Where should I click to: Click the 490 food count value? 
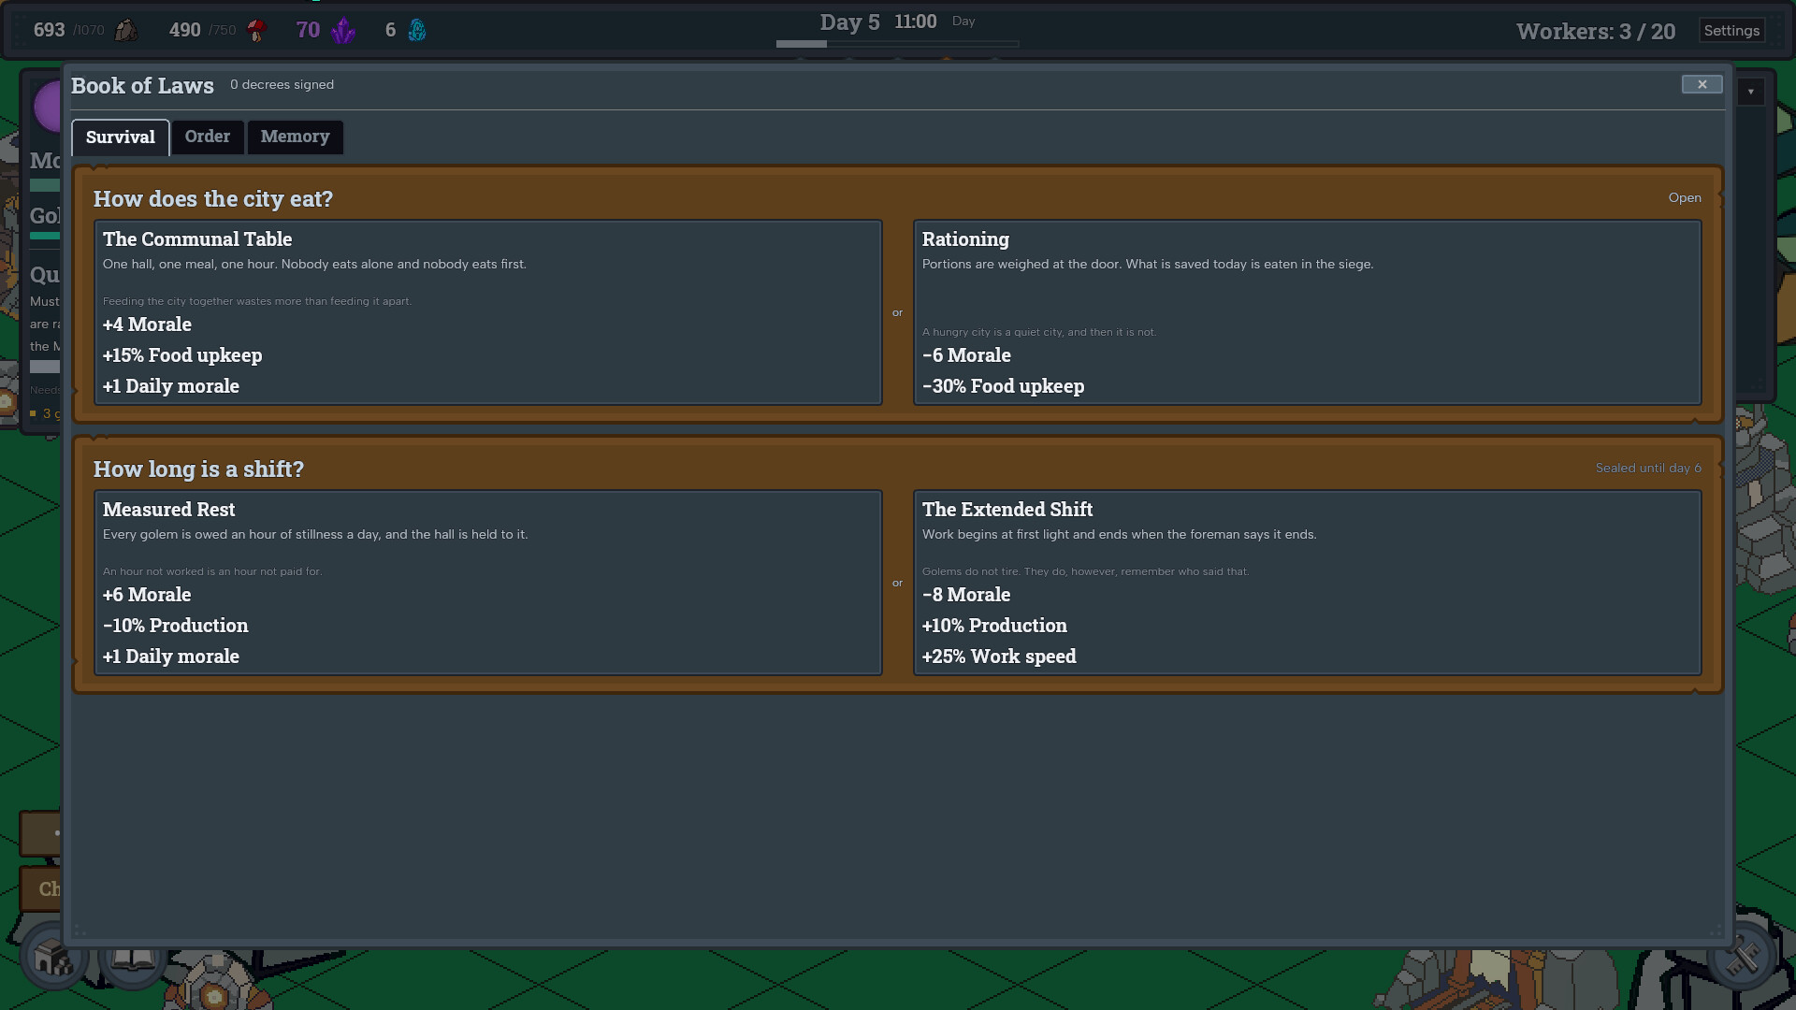tap(184, 30)
